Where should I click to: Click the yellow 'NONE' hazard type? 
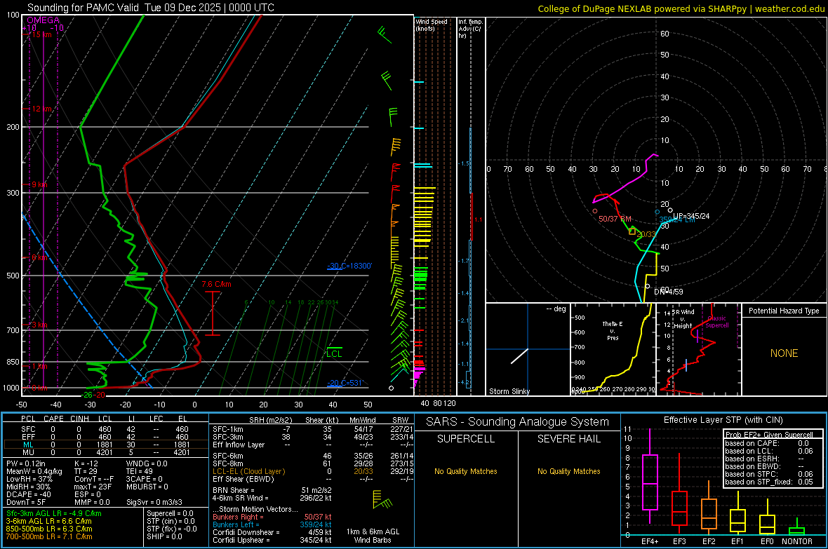784,353
